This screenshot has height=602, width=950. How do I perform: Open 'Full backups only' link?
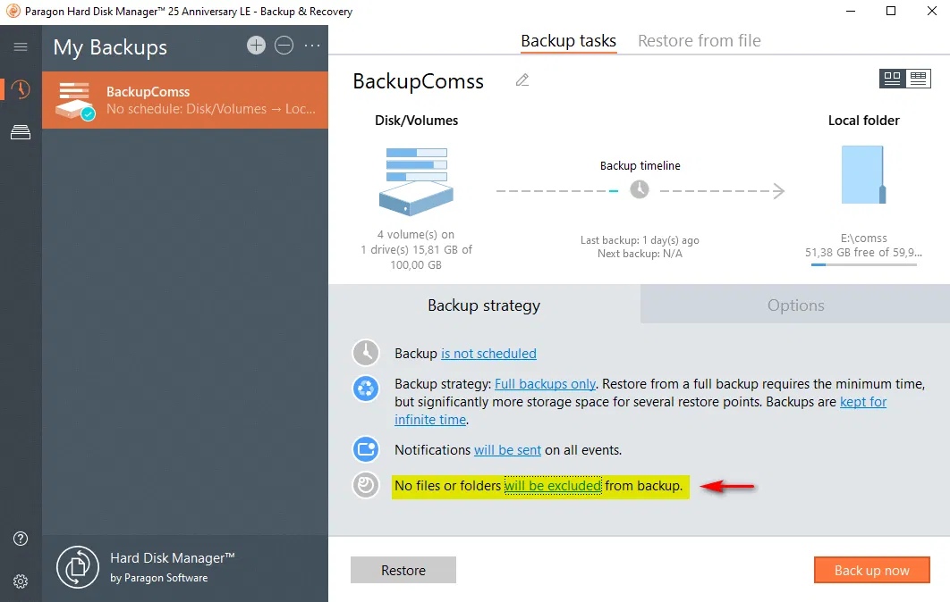[546, 383]
